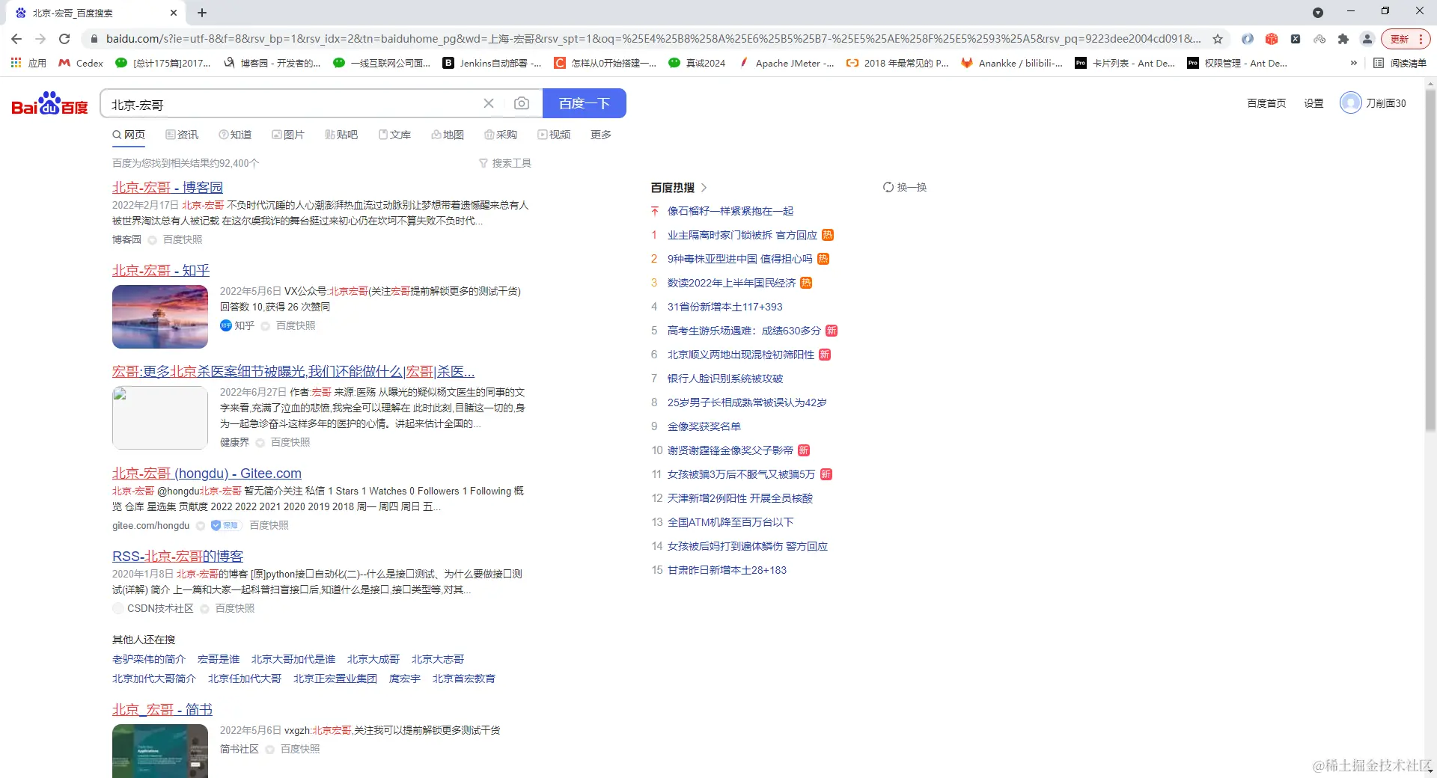
Task: Open related search 北京首宏教育
Action: pyautogui.click(x=464, y=679)
